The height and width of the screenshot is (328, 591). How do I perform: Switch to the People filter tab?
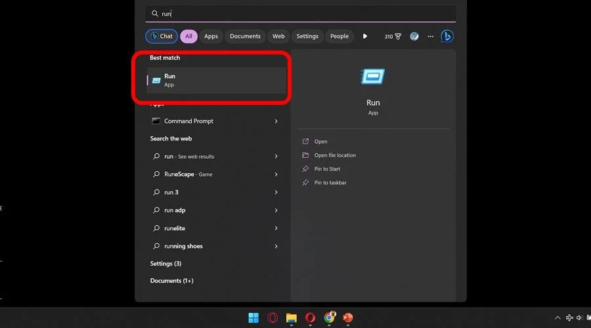pyautogui.click(x=339, y=36)
